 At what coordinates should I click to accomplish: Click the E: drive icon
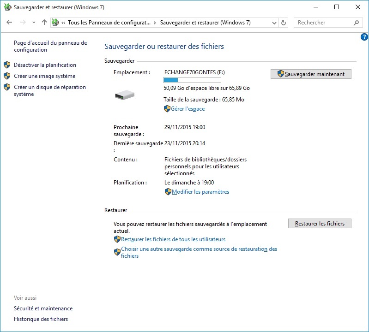point(125,95)
